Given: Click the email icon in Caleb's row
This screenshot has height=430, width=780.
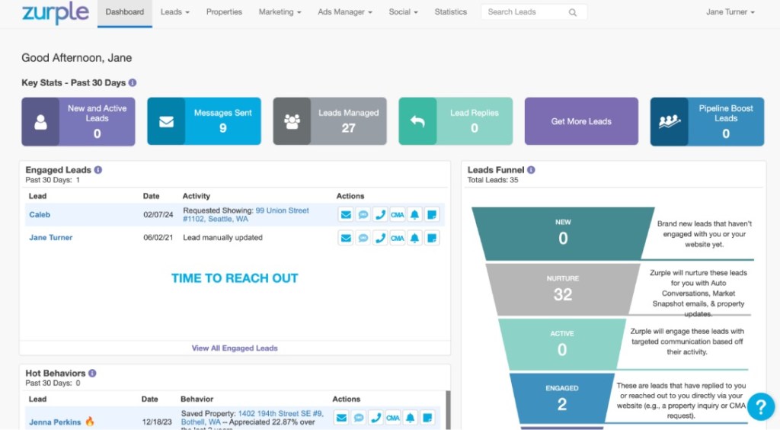Looking at the screenshot, I should [x=346, y=215].
